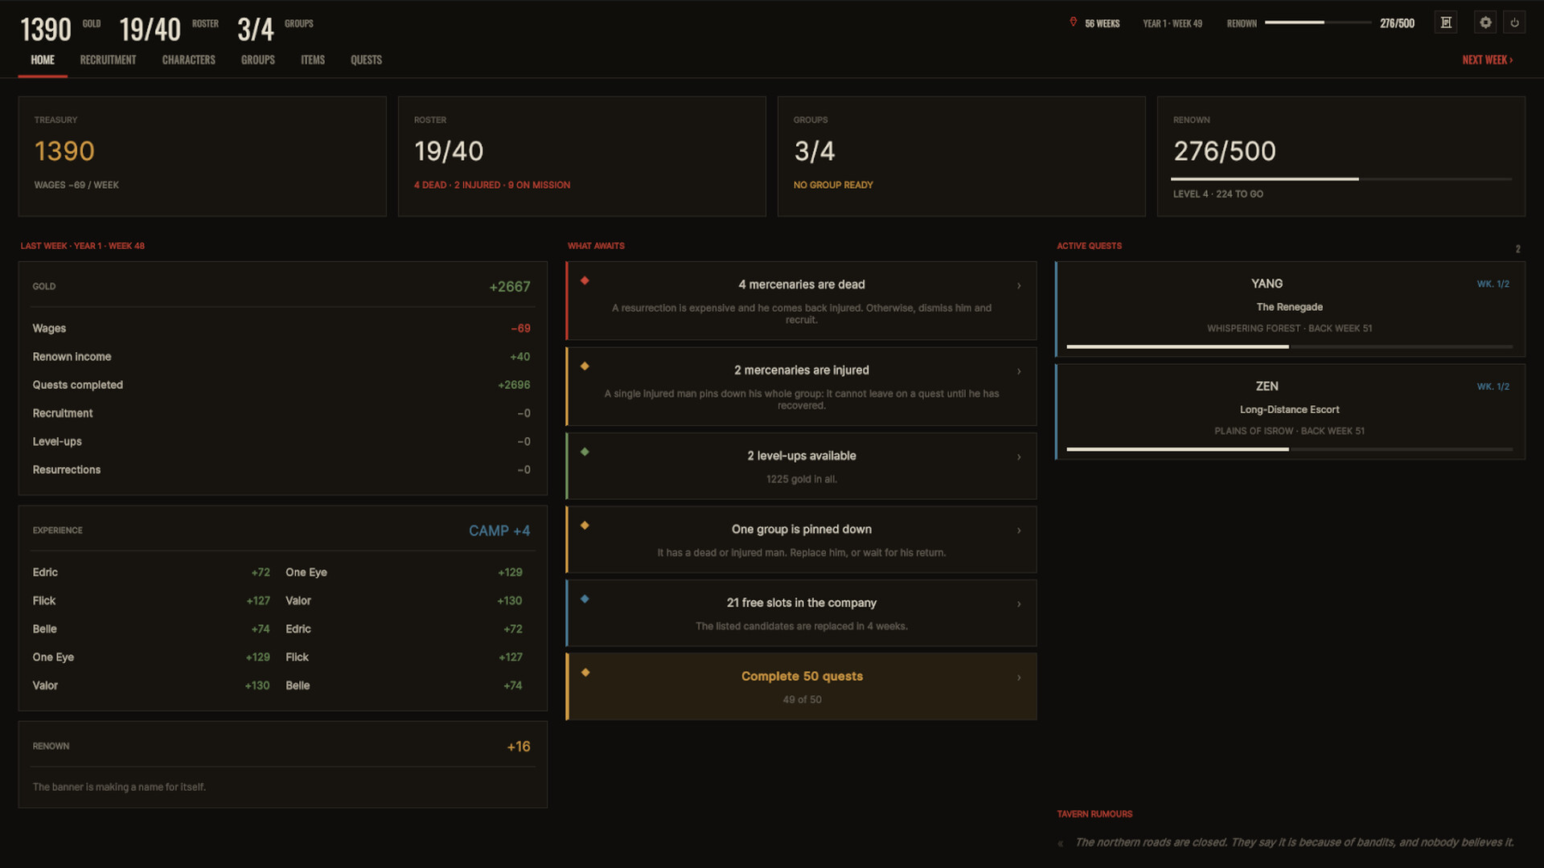1544x868 pixels.
Task: Click the Yang quest progress bar
Action: (x=1289, y=346)
